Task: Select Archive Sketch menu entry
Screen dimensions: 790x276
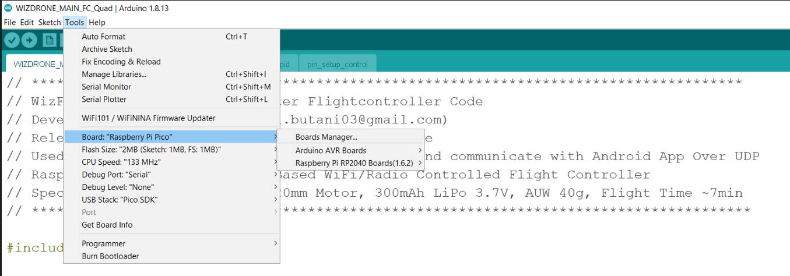Action: [x=171, y=49]
